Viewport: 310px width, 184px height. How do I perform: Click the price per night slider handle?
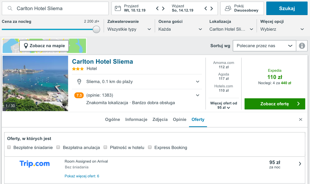click(x=96, y=29)
